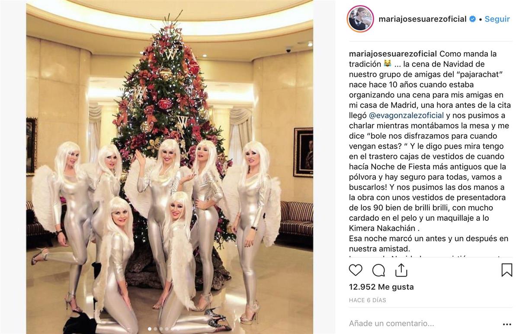Share the post using the upload arrow icon
Screen dimensions: 519x334
coord(401,270)
